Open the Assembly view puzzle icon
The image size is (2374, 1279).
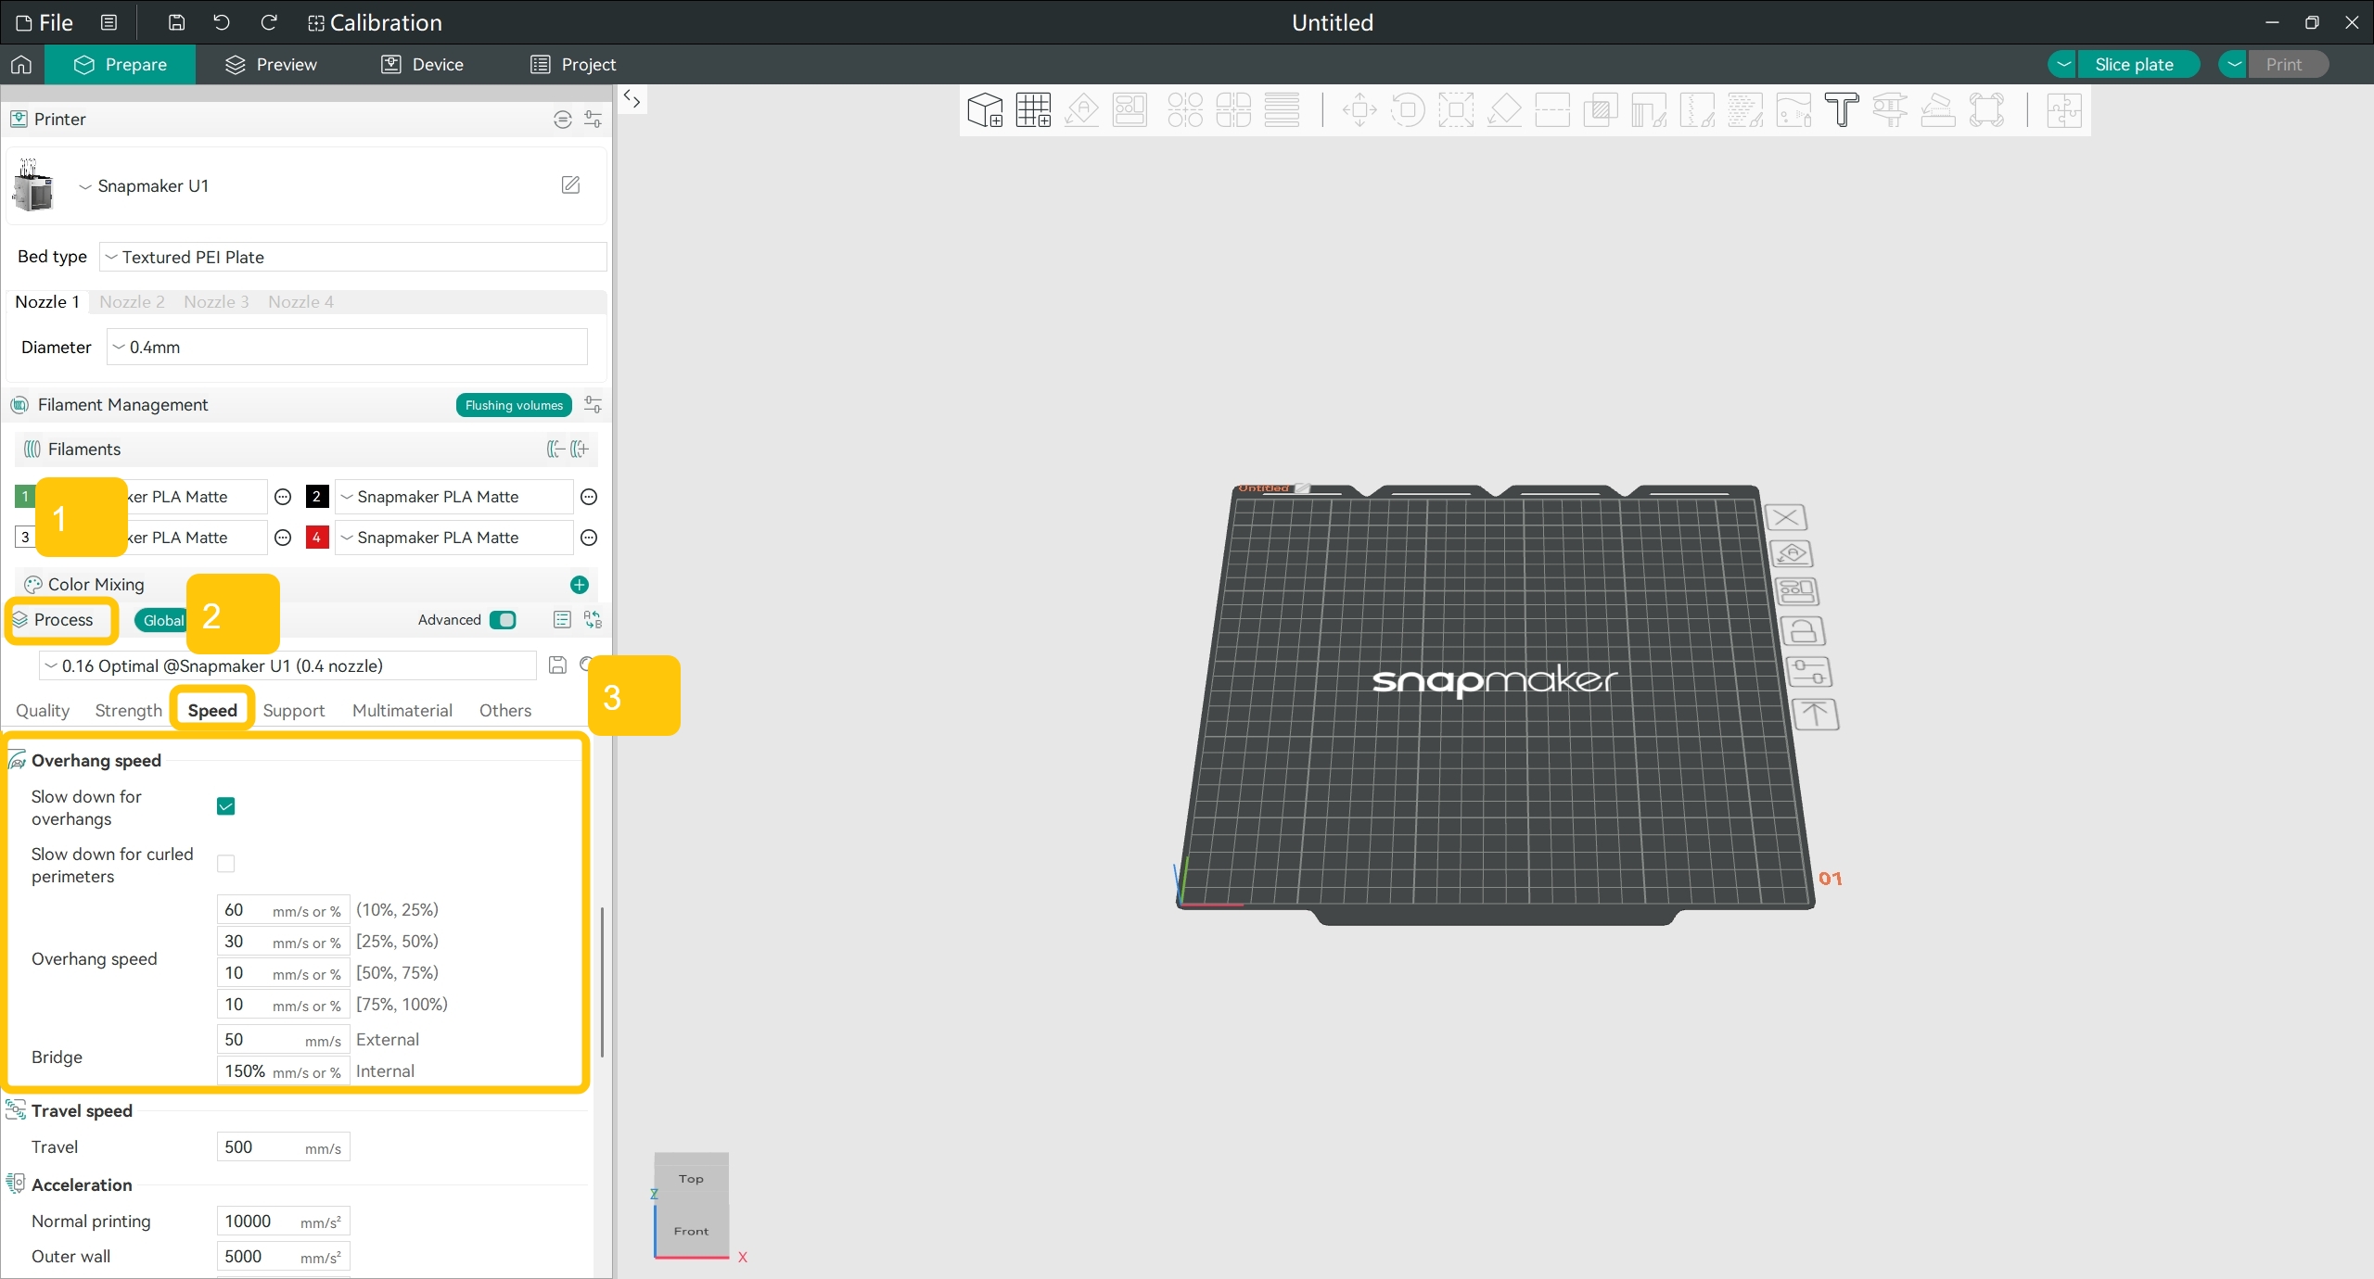tap(2064, 110)
